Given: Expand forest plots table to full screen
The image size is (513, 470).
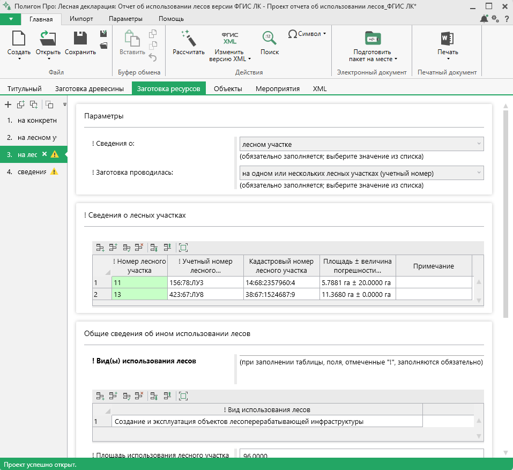Looking at the screenshot, I should point(183,248).
